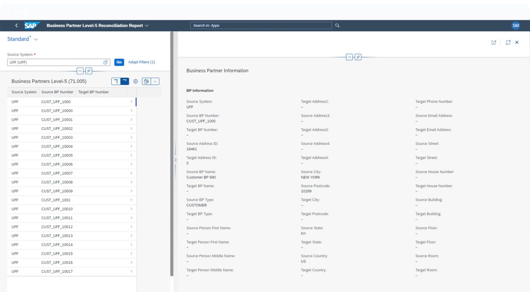This screenshot has width=530, height=292.
Task: Click the share icon in detail panel
Action: tap(494, 43)
